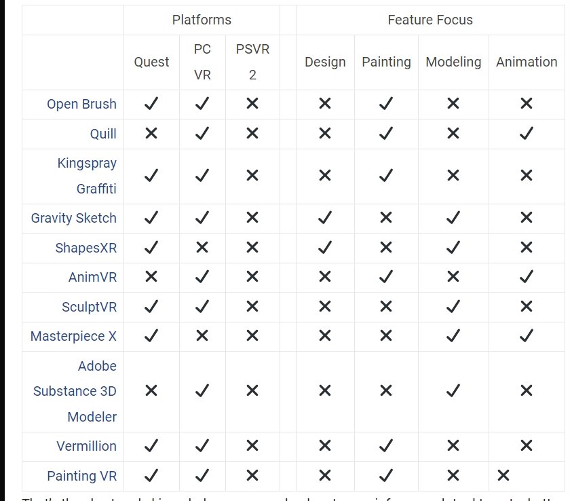Viewport: 572px width, 501px height.
Task: Click ShapesXR's PC VR cross icon
Action: click(x=202, y=247)
